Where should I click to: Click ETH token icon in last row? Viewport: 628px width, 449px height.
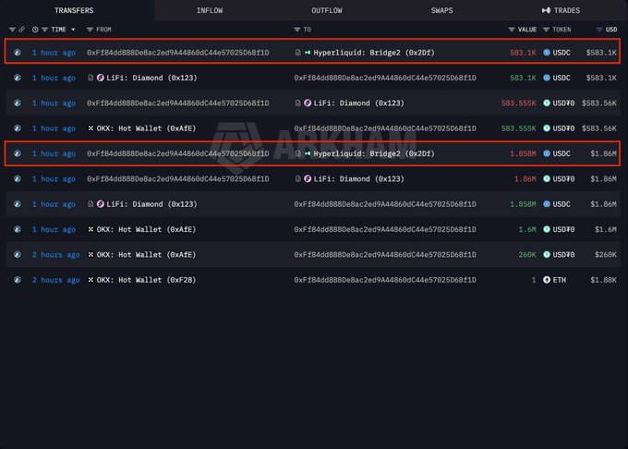[547, 280]
